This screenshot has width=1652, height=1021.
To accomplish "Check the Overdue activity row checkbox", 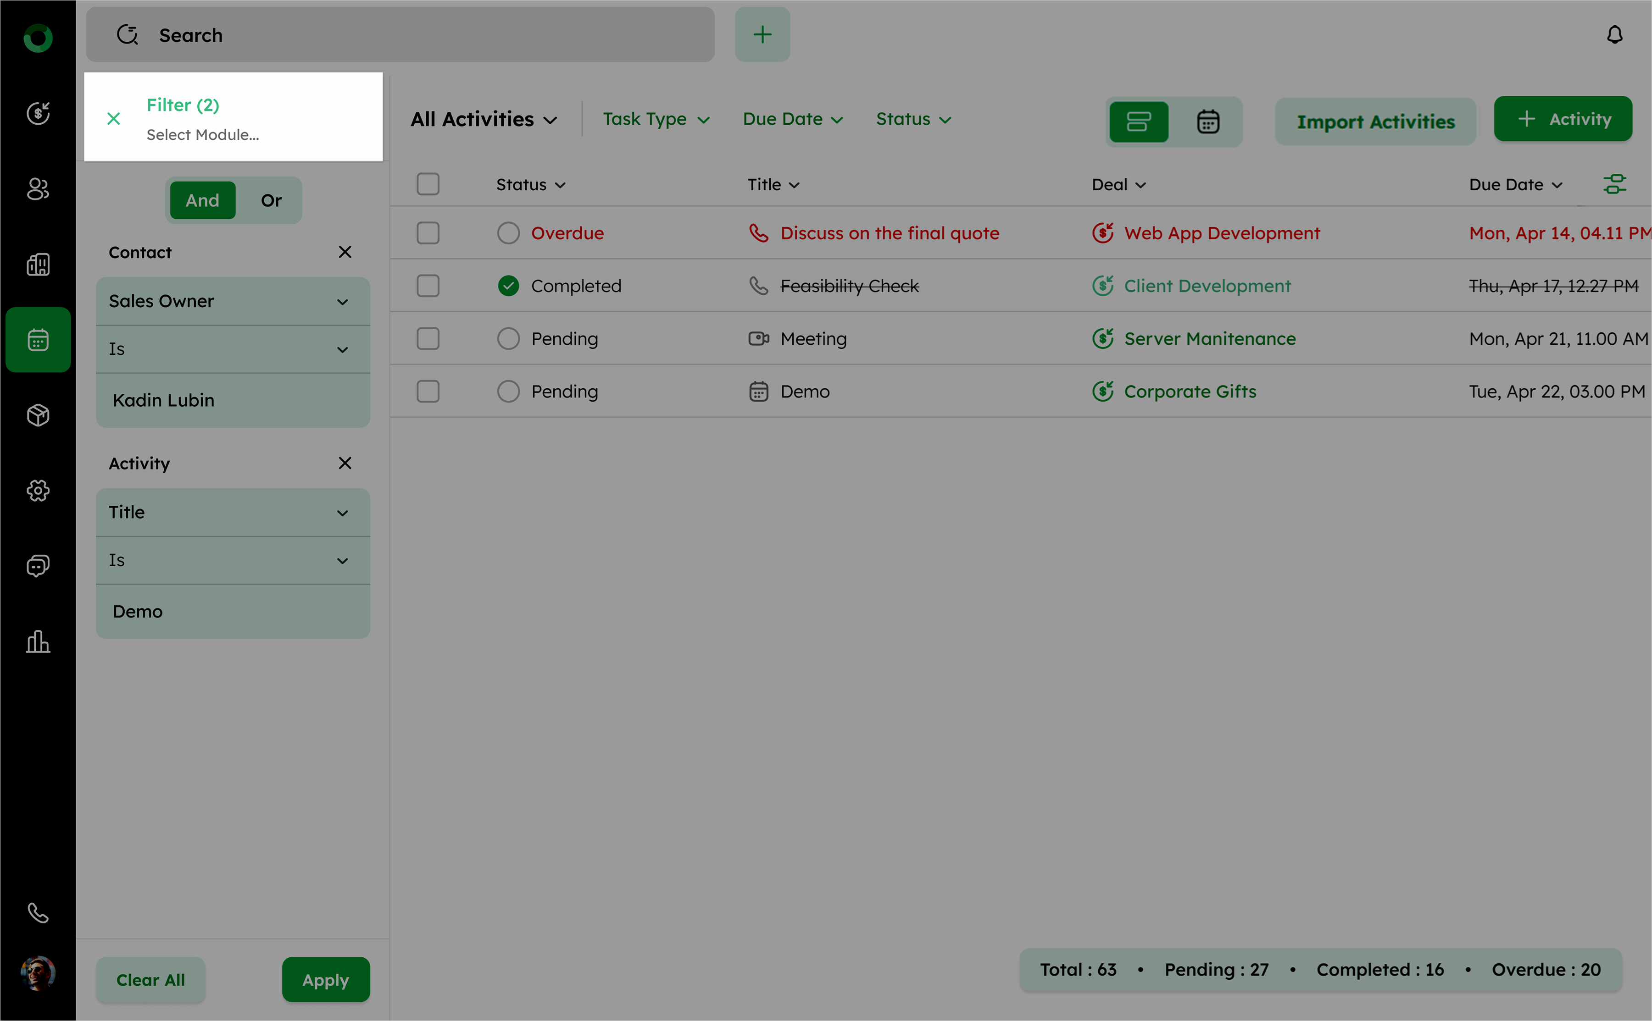I will [x=428, y=233].
